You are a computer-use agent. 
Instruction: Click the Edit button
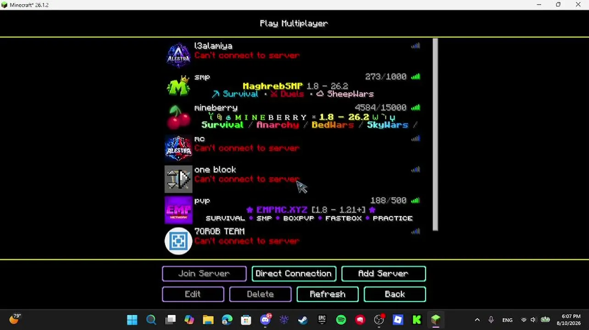[x=193, y=294]
